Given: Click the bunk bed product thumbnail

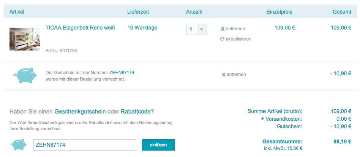Looking at the screenshot, I should (x=25, y=39).
